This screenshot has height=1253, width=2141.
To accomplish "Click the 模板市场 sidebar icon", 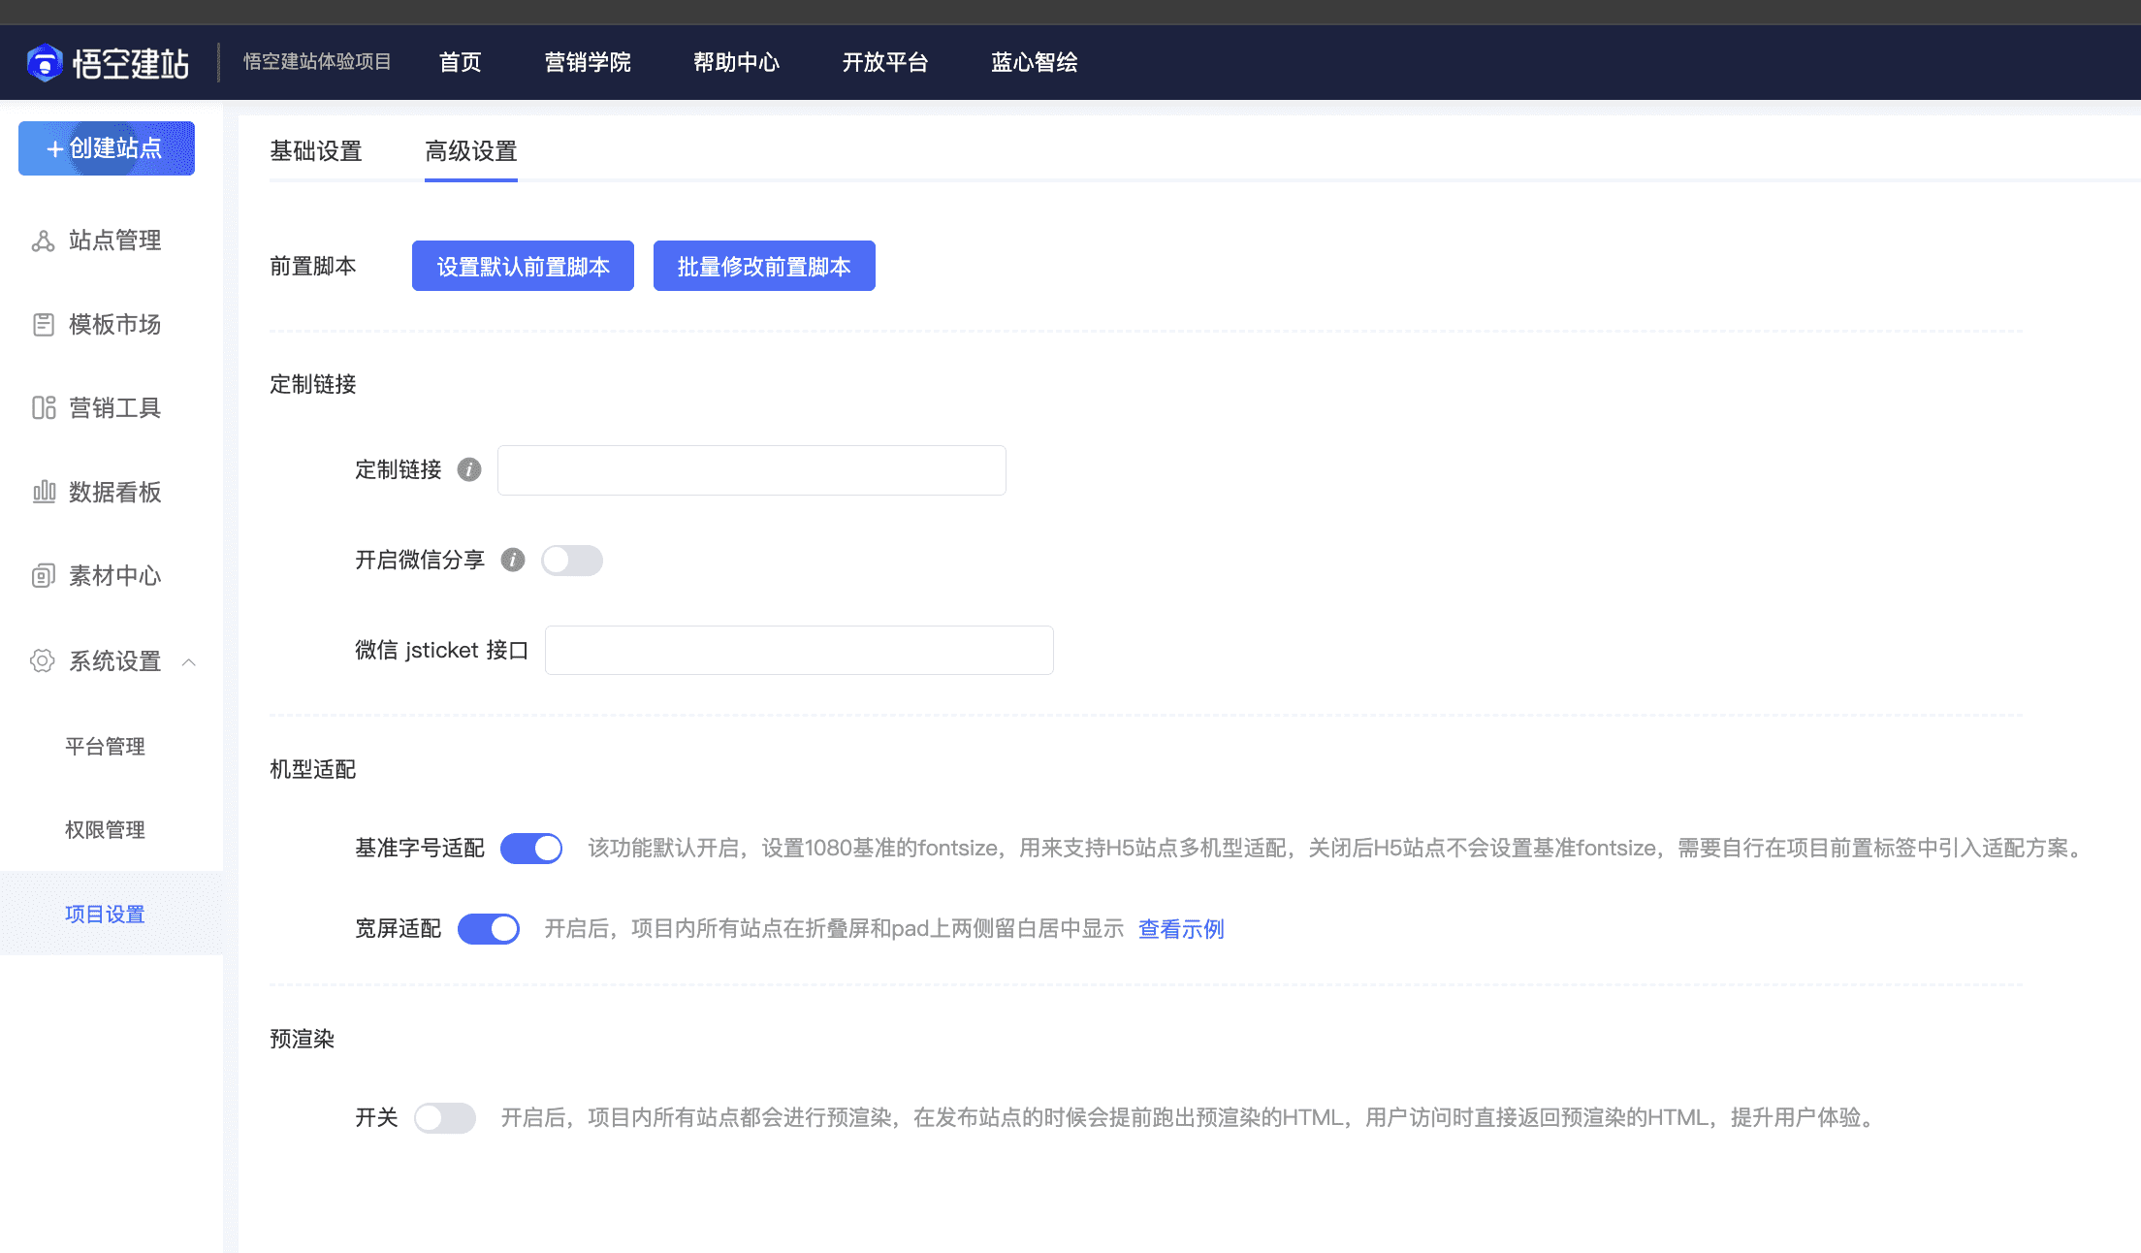I will click(x=43, y=325).
